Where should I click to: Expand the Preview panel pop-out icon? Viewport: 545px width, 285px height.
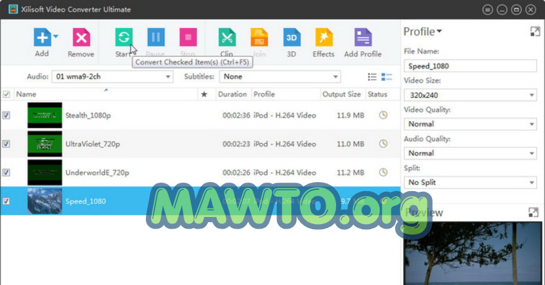click(533, 212)
